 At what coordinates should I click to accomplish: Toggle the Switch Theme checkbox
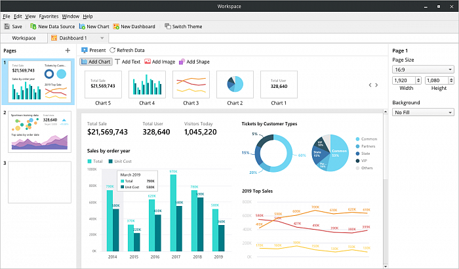point(167,27)
